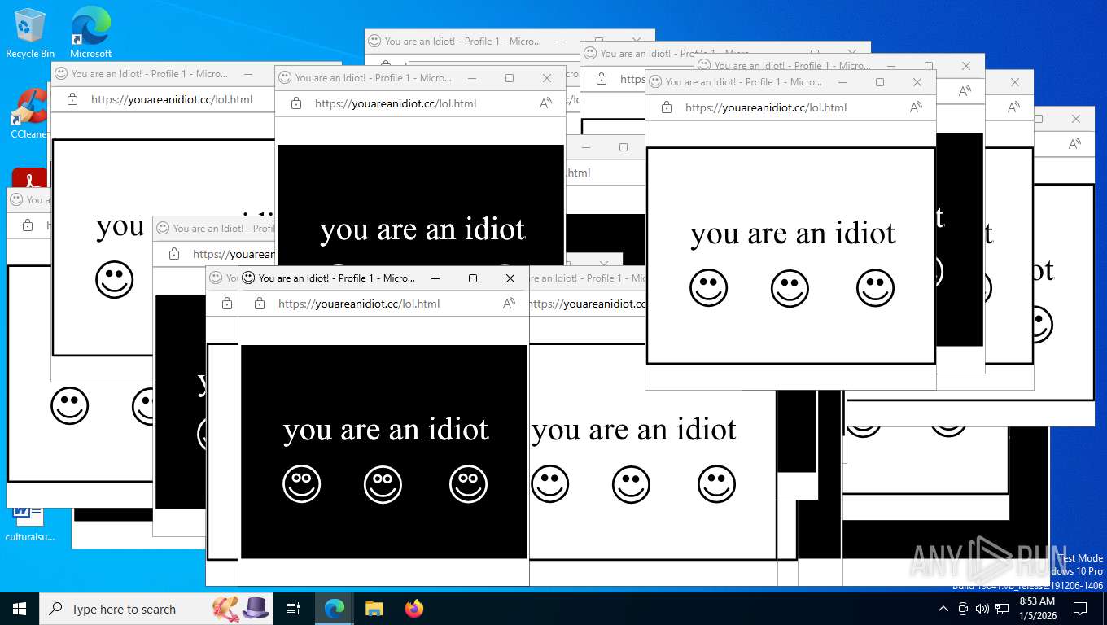Image resolution: width=1107 pixels, height=625 pixels.
Task: Click middle smiley in upper-right white-page window
Action: (790, 288)
